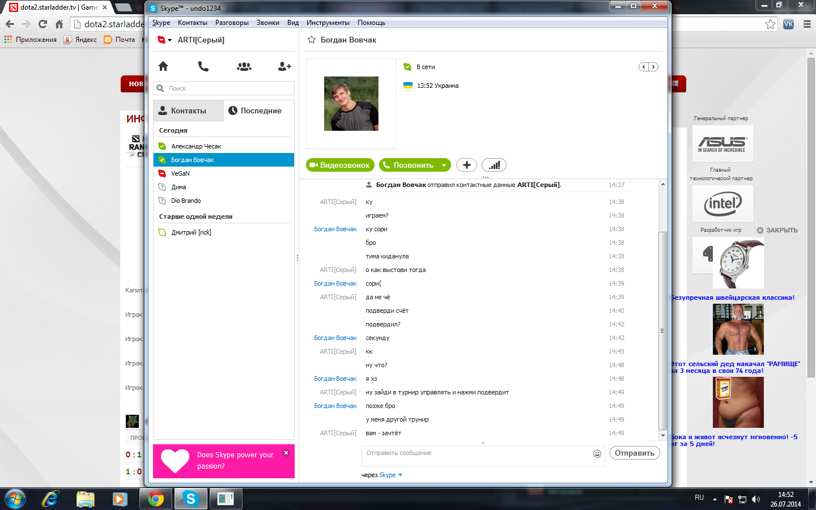Screen dimensions: 816x510
Task: Open the VK extension in Chrome
Action: point(788,24)
